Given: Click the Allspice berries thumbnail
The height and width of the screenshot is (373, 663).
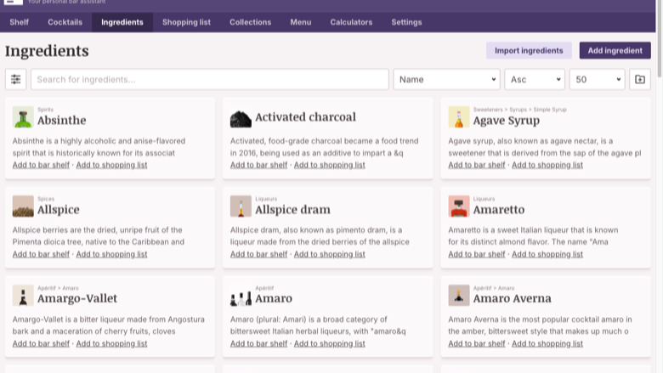Looking at the screenshot, I should point(23,206).
